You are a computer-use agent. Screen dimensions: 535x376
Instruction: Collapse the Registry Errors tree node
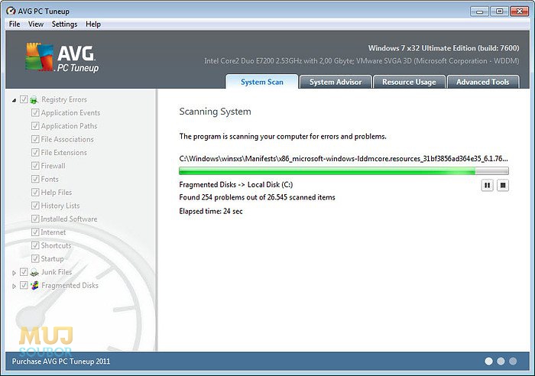14,100
